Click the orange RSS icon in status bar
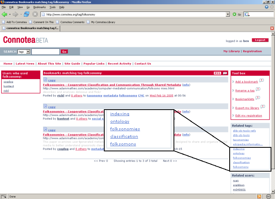The height and width of the screenshot is (199, 275). 259,197
